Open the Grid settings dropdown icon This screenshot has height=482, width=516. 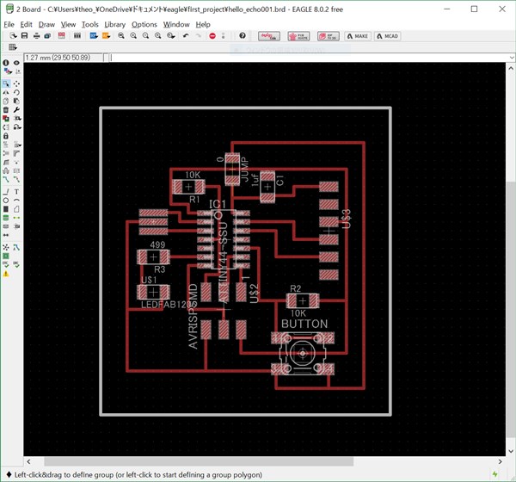click(x=13, y=47)
